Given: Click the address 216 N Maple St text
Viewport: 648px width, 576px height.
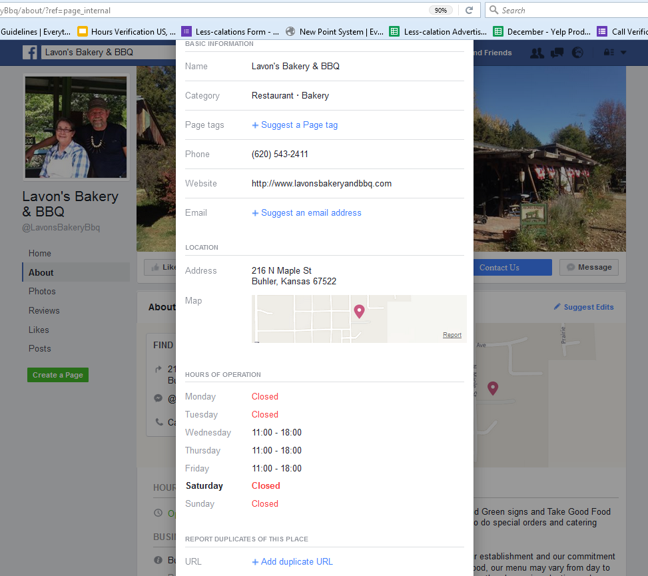Looking at the screenshot, I should click(x=282, y=270).
